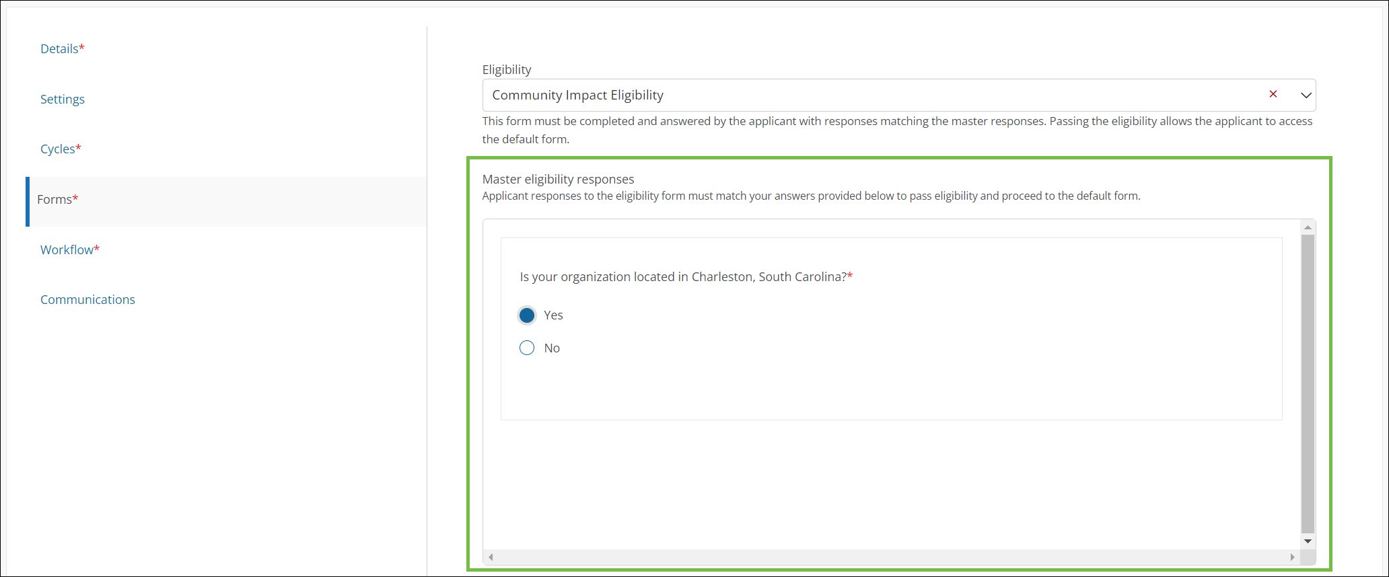Image resolution: width=1389 pixels, height=577 pixels.
Task: Click the horizontal scrollbar track in responses panel
Action: [x=892, y=557]
